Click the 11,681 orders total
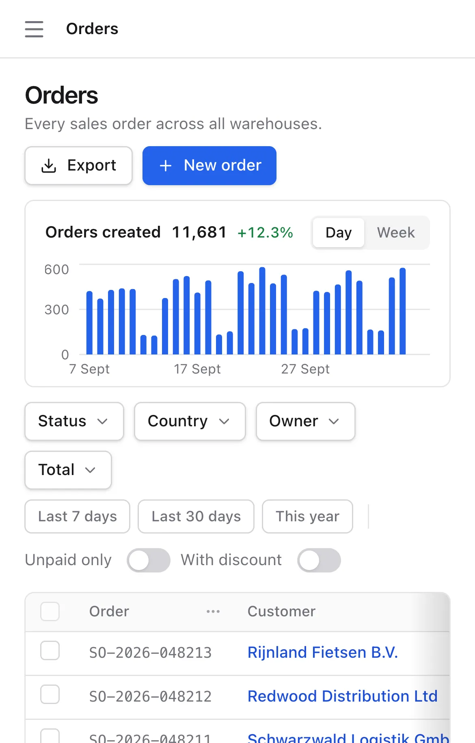 [199, 232]
